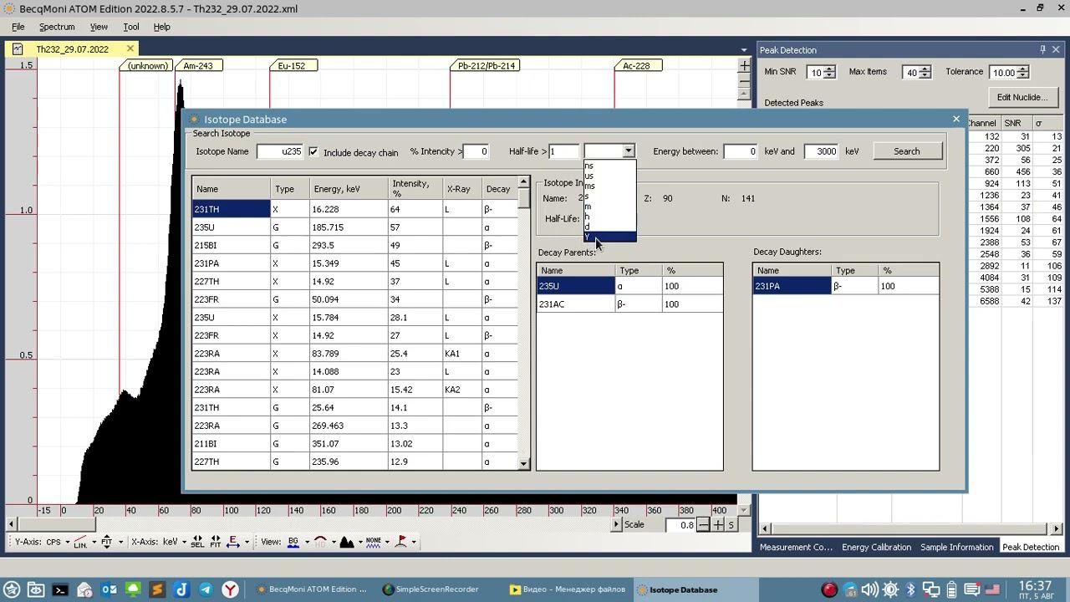Viewport: 1070px width, 602px height.
Task: Click the X-axis FIT icon
Action: coord(216,542)
